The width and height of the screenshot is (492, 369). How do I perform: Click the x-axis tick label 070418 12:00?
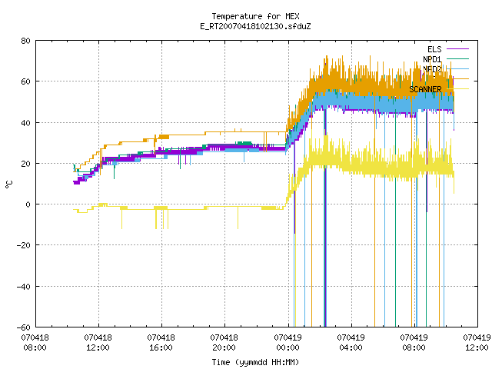[98, 343]
